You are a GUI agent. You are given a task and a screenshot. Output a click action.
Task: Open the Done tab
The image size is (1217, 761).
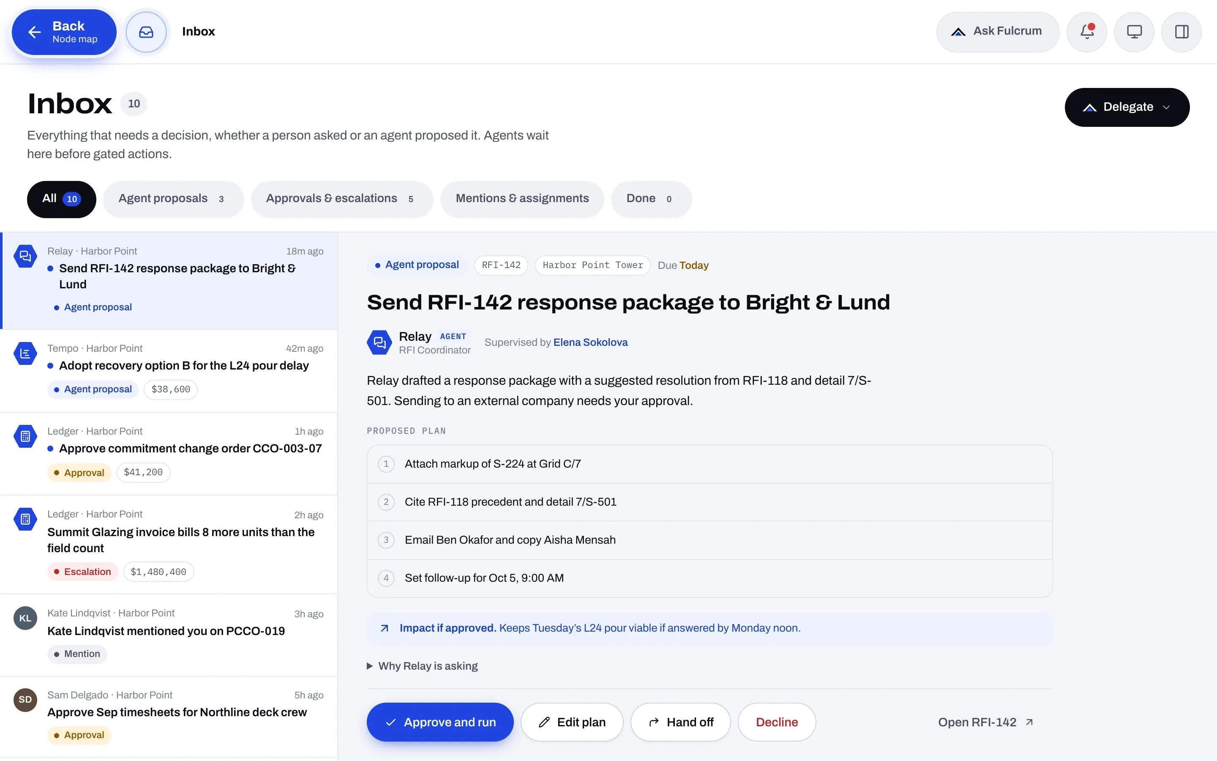pos(651,199)
